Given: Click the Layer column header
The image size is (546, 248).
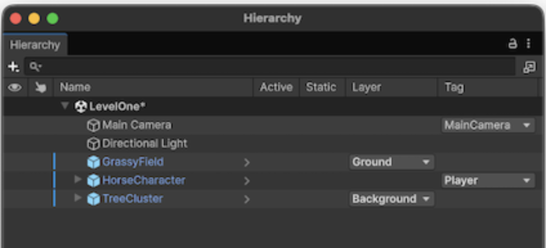Looking at the screenshot, I should [x=366, y=87].
